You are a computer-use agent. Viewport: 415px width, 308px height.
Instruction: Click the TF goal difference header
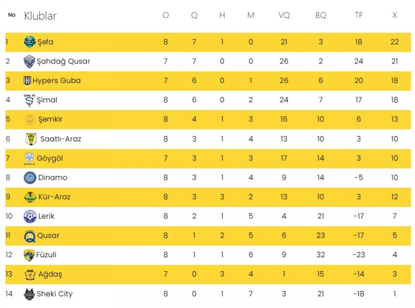point(359,15)
